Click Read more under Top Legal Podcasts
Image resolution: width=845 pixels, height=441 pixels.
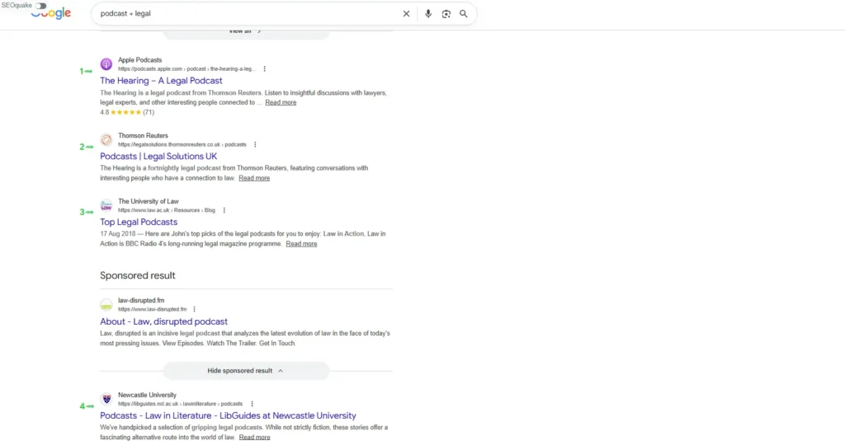[x=301, y=244]
